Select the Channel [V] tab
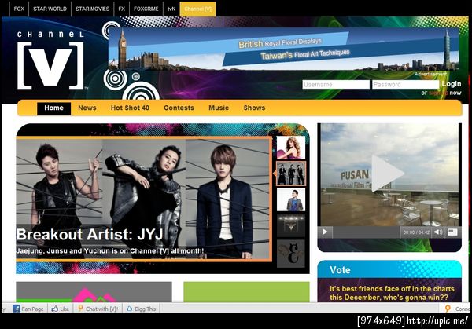 [x=197, y=9]
